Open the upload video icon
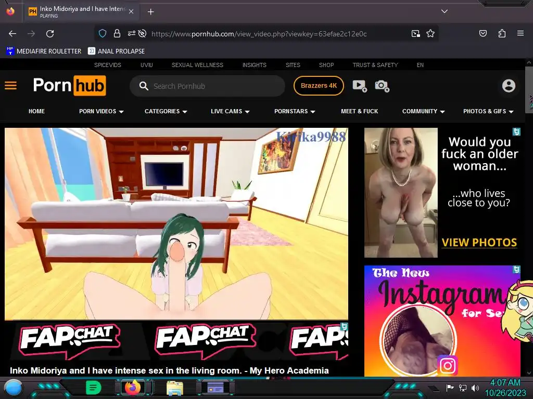Image resolution: width=533 pixels, height=399 pixels. 360,86
